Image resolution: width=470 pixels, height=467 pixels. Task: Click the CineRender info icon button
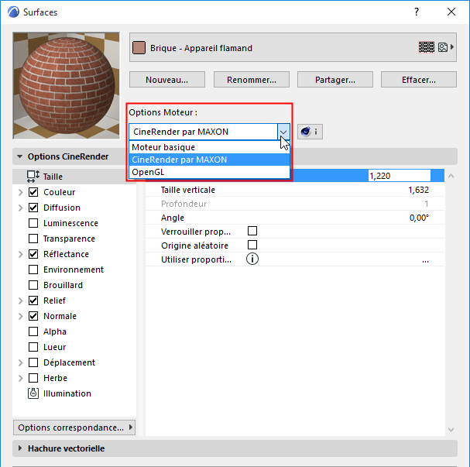pyautogui.click(x=310, y=132)
